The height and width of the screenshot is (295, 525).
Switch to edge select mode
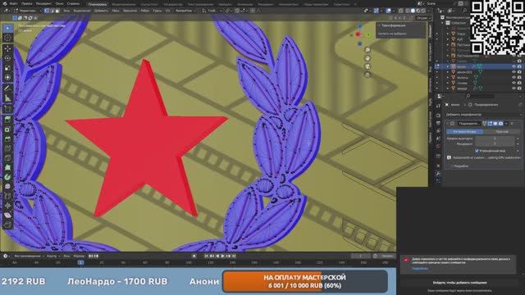[52, 11]
